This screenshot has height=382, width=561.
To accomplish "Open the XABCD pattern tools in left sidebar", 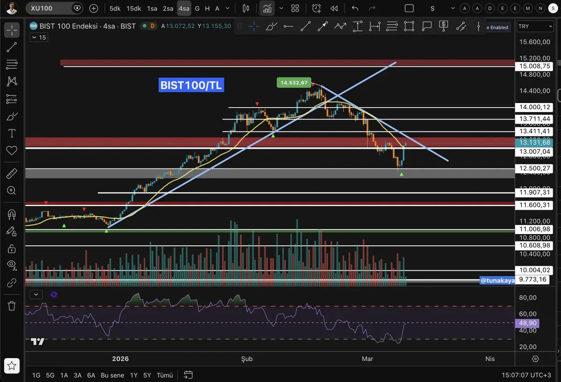I will click(12, 82).
